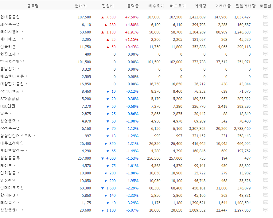Open stock page for 한라IMS
Viewport: 273px width, 218px height.
pos(7,195)
